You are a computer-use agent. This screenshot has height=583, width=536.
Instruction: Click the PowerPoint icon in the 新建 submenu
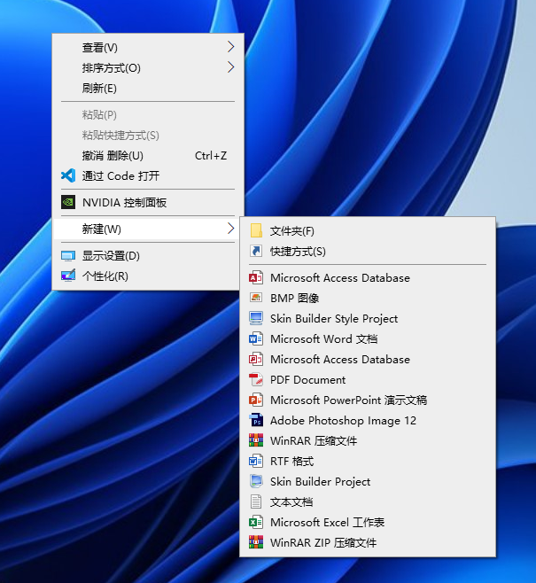(x=256, y=400)
